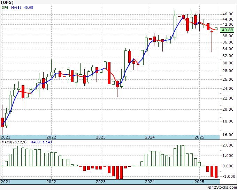Click the 2023 label on MACD axis

coord(101,182)
